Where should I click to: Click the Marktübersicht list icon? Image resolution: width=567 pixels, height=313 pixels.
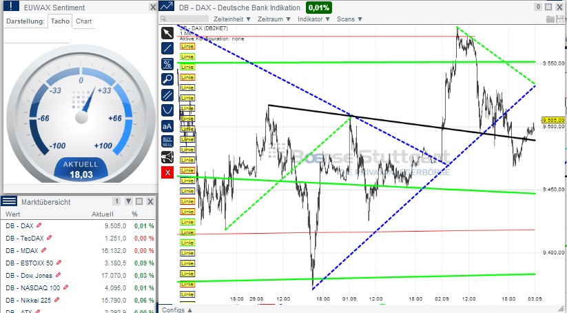[9, 201]
